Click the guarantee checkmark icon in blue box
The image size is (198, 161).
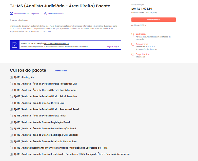point(15,45)
